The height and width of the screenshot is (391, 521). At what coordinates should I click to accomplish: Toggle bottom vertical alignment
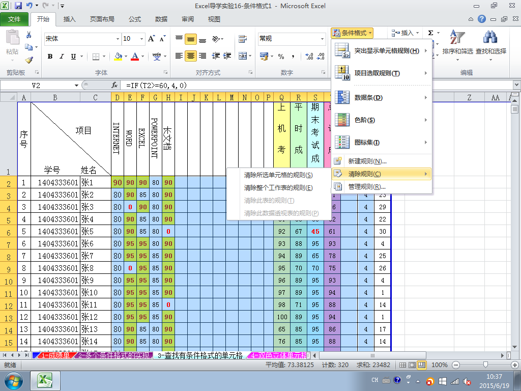coord(202,39)
